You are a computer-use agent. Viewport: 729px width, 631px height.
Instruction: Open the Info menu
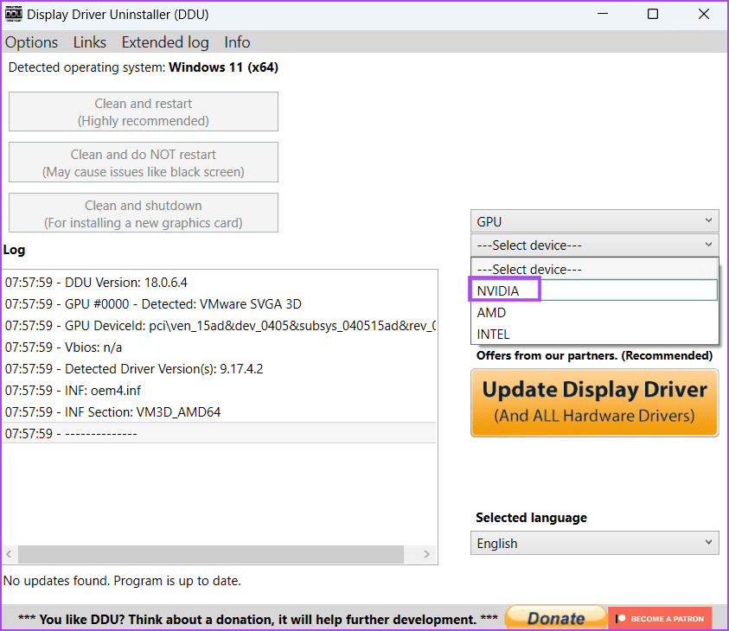236,41
